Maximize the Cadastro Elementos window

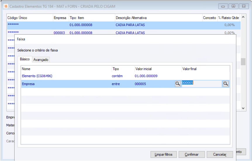click(x=233, y=6)
